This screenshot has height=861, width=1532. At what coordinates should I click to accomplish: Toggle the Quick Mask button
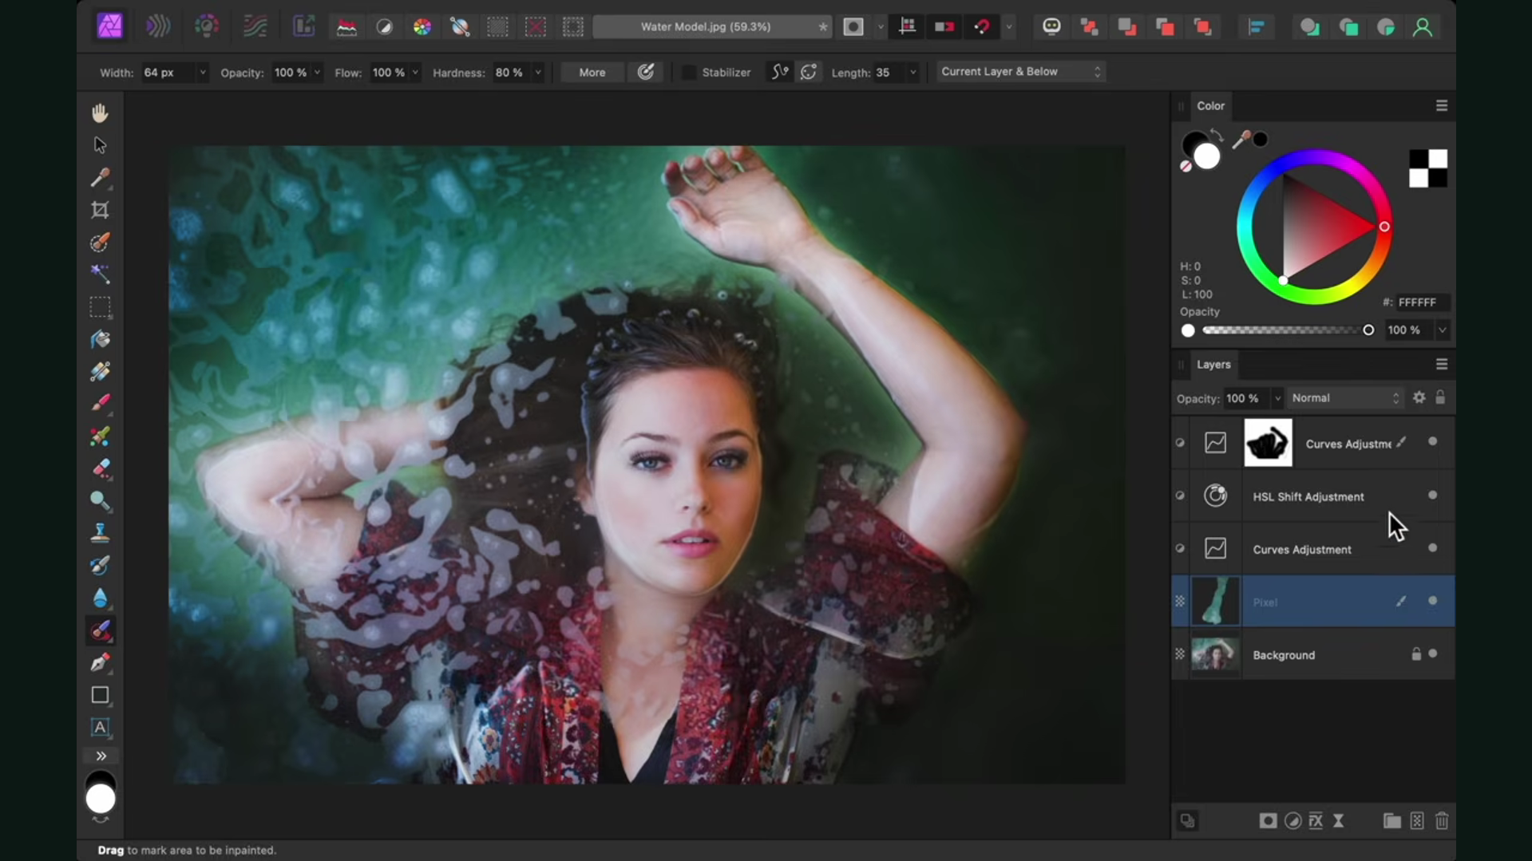tap(853, 27)
